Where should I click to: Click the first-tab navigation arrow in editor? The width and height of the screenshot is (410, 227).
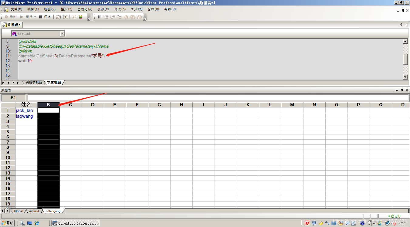pyautogui.click(x=3, y=83)
